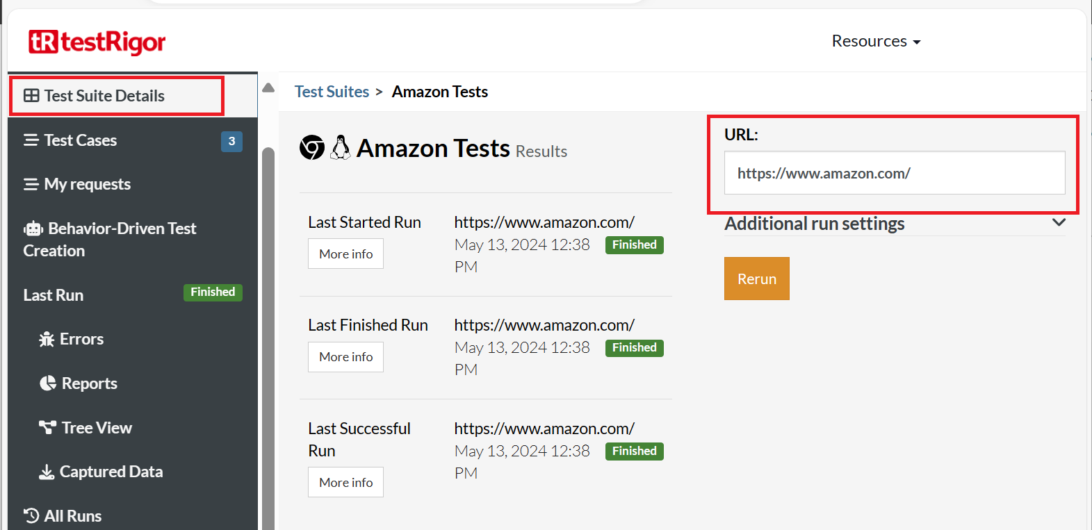Click into the URL input field

click(x=894, y=173)
